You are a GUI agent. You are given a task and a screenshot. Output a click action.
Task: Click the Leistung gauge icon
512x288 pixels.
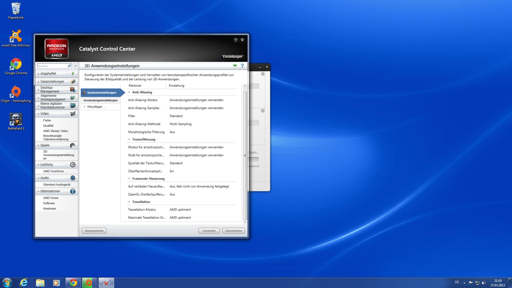point(73,164)
